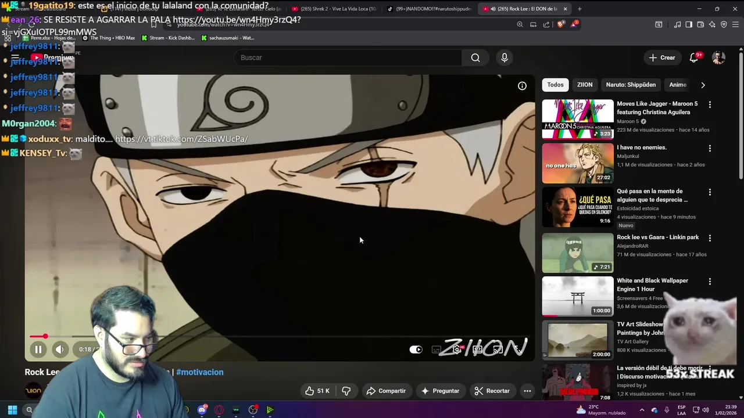Click the Compartir share button
Image resolution: width=744 pixels, height=418 pixels.
tap(386, 391)
